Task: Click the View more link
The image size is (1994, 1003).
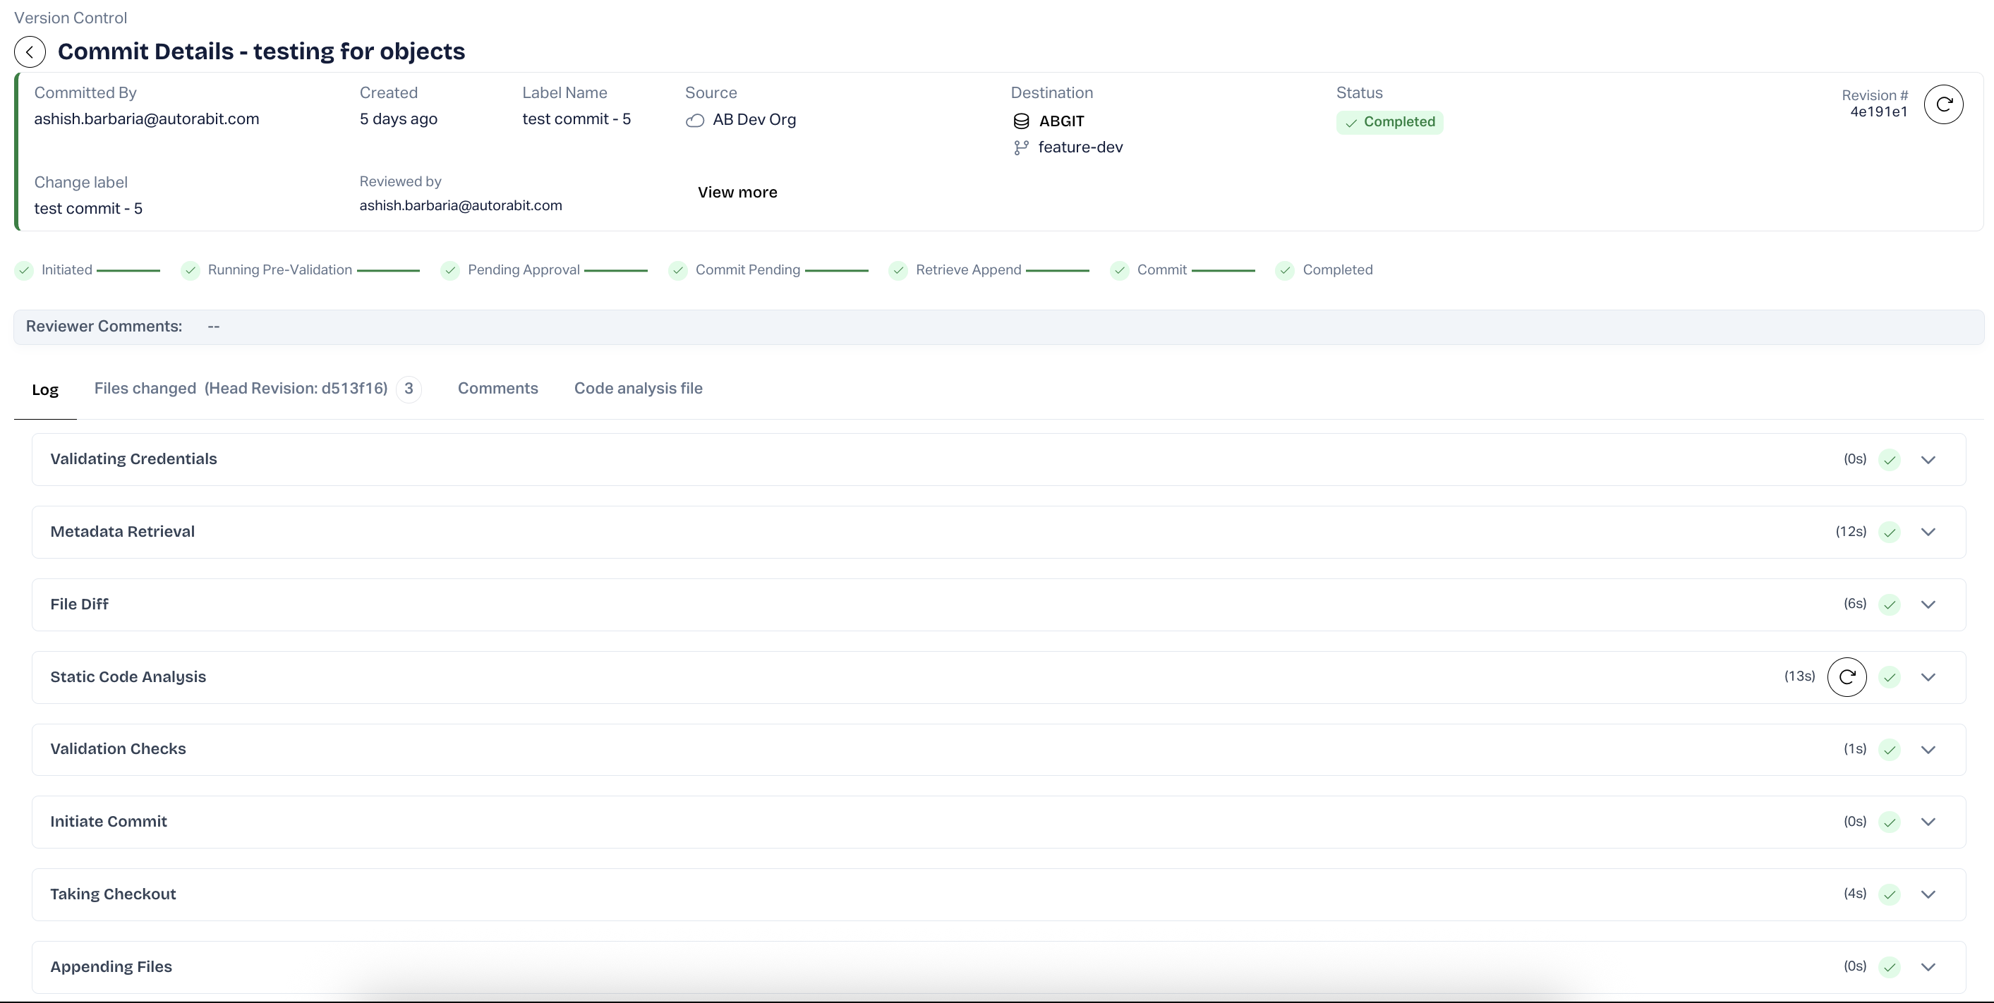Action: pos(737,193)
